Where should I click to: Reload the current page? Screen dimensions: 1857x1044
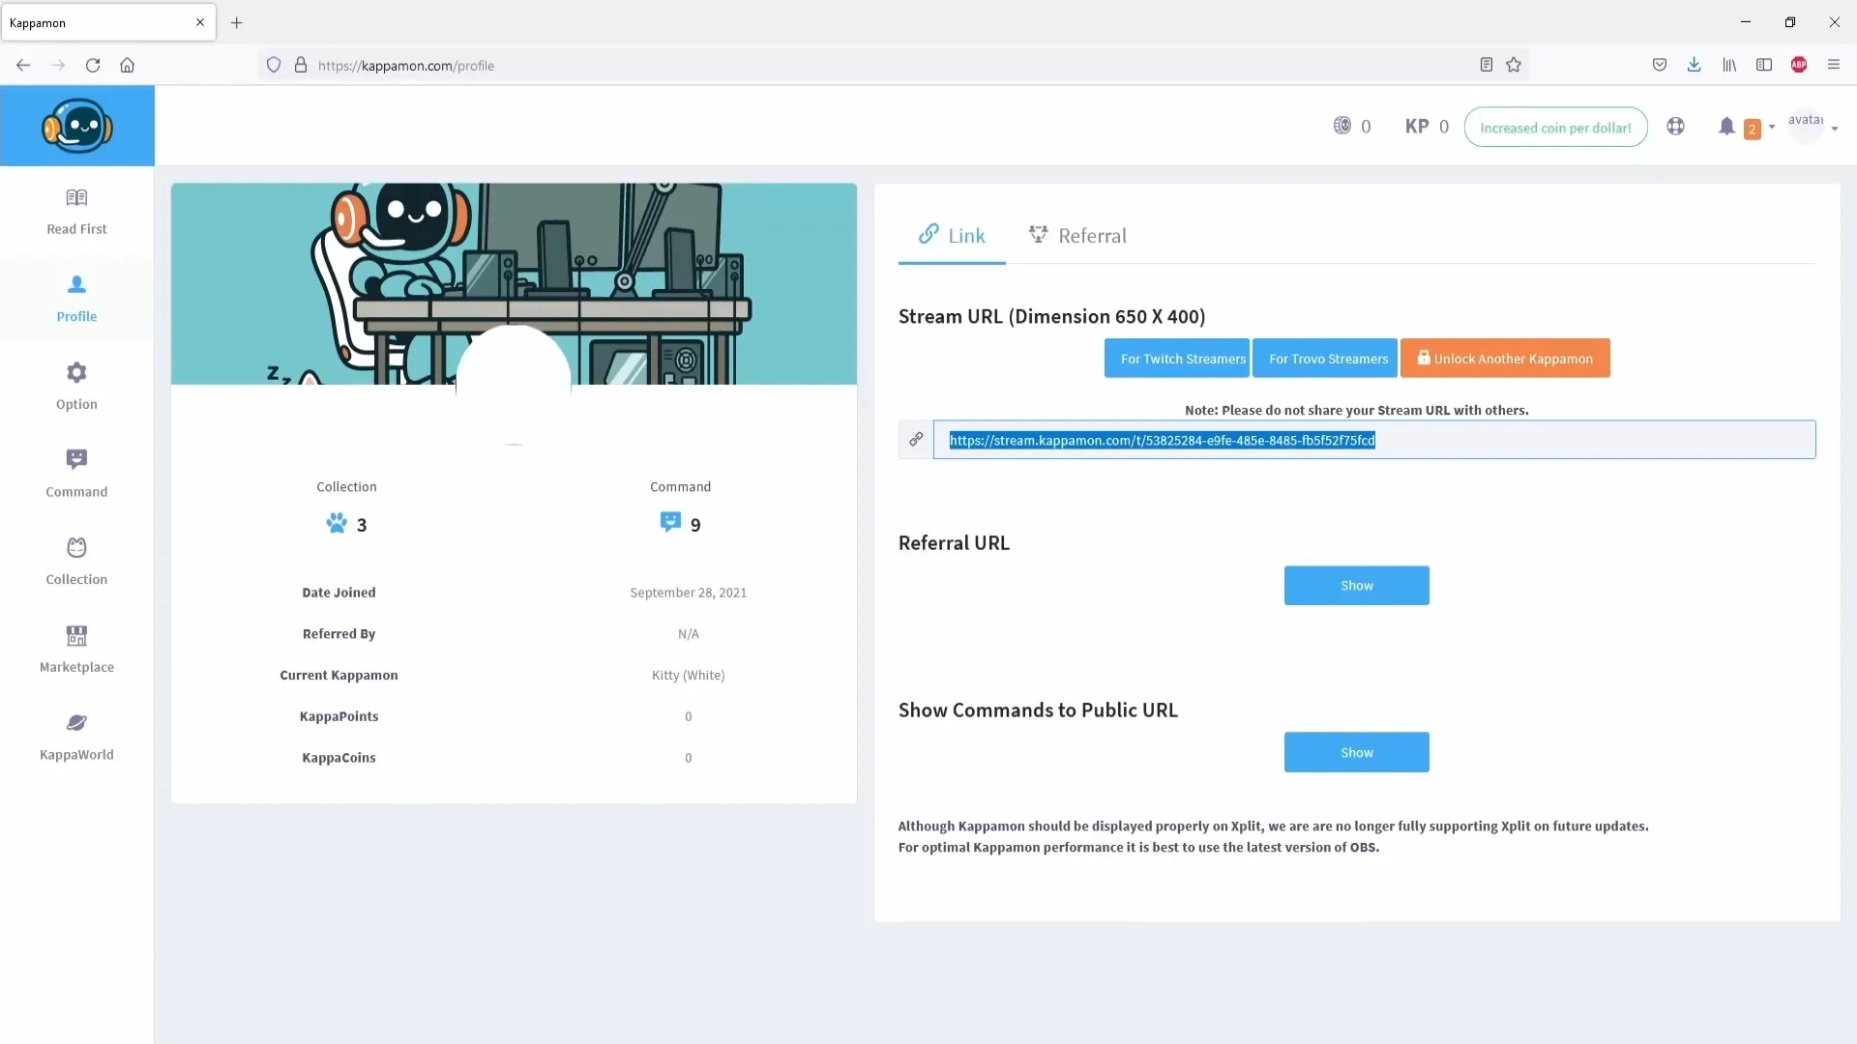(93, 65)
